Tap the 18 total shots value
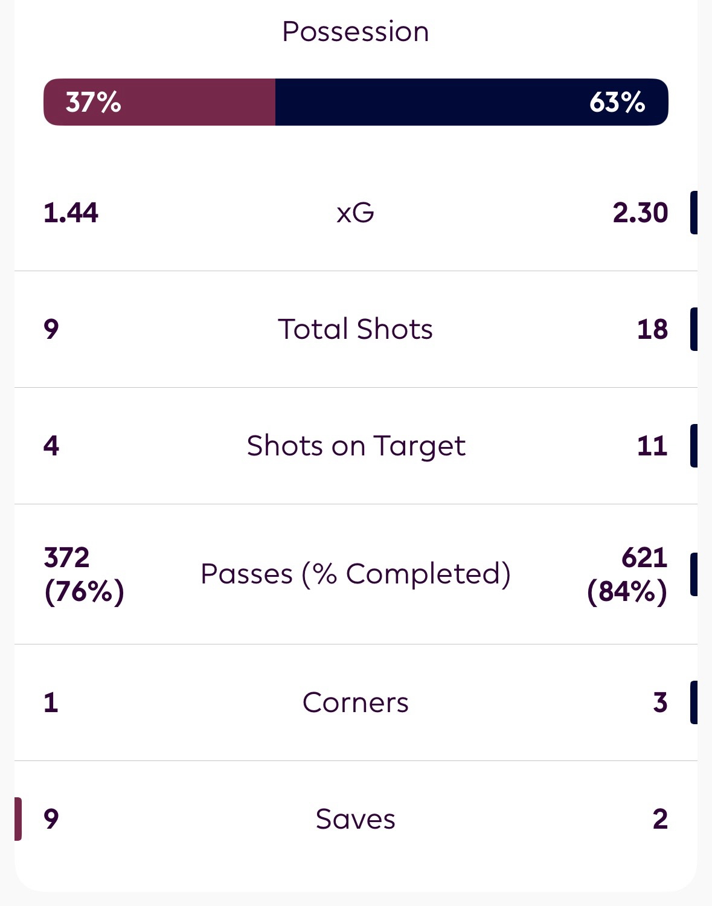 click(652, 329)
